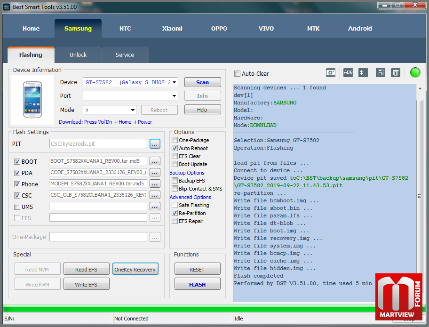
Task: Switch to the Home tab
Action: [x=31, y=28]
